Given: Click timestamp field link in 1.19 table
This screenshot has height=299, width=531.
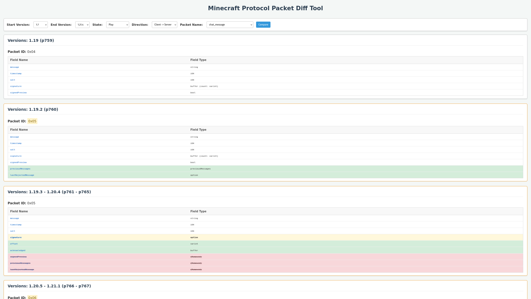Looking at the screenshot, I should pos(16,74).
